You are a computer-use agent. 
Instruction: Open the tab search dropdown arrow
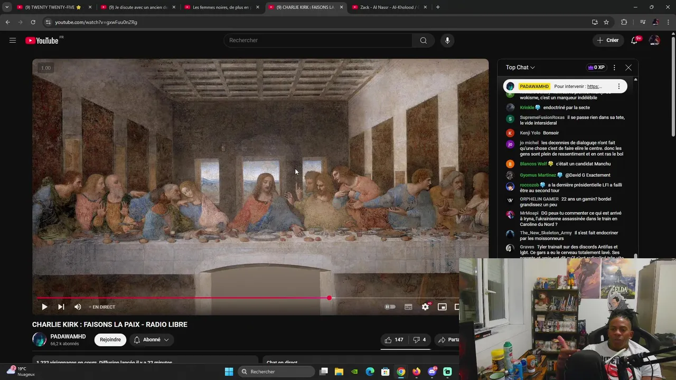(6, 7)
